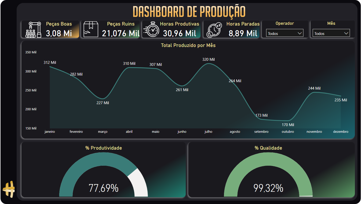The image size is (361, 204).
Task: Click the Horas Paradas value 8,89 Mil
Action: (243, 33)
